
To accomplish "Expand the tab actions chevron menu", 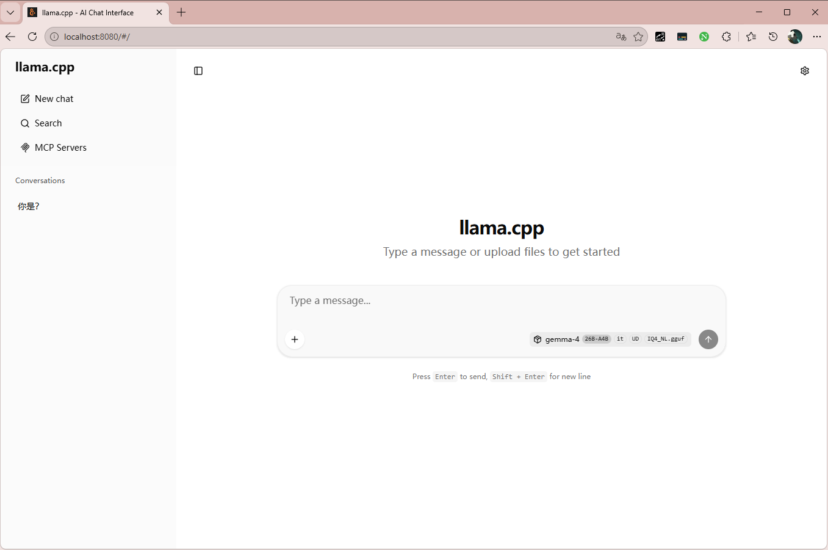I will (10, 12).
